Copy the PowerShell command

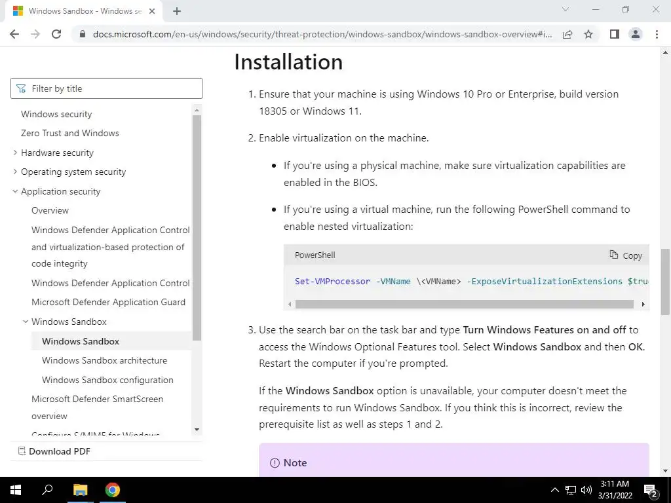tap(626, 255)
